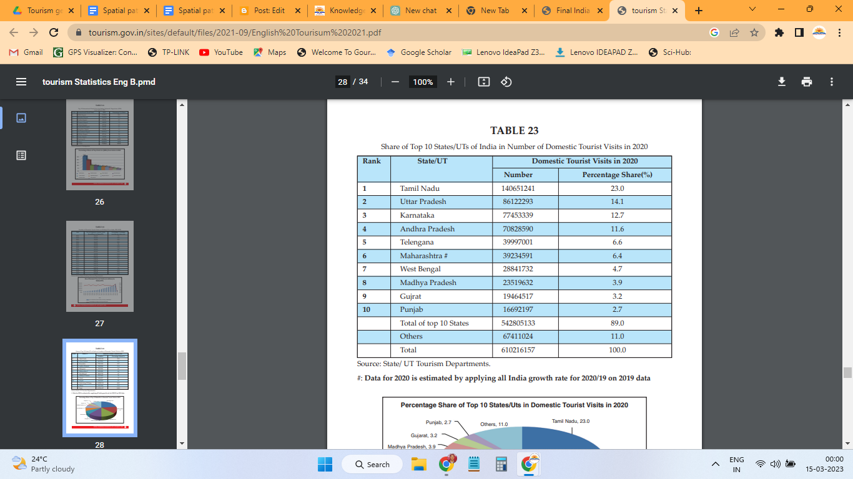
Task: Go forward in browser history
Action: point(34,32)
